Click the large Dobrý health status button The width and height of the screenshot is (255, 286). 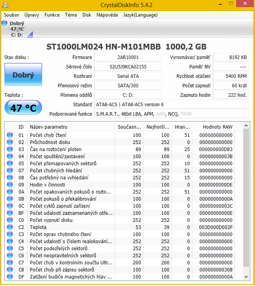(23, 74)
